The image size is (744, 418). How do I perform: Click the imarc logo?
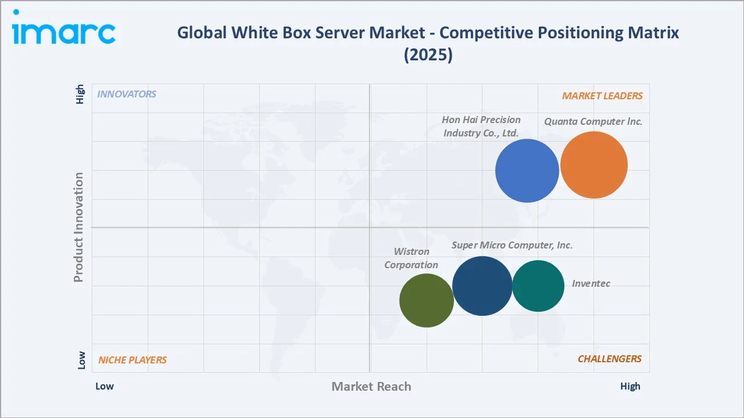tap(64, 27)
